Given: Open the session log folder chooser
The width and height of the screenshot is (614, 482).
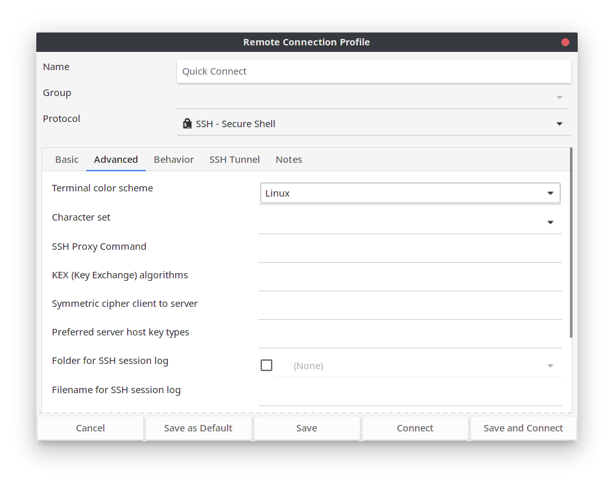Looking at the screenshot, I should coord(418,366).
